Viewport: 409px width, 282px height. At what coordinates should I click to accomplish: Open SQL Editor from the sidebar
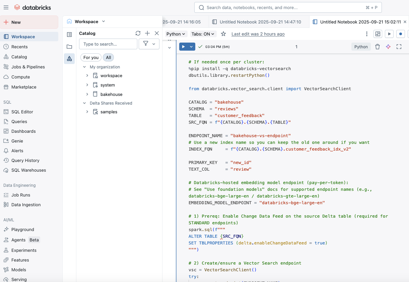point(22,112)
